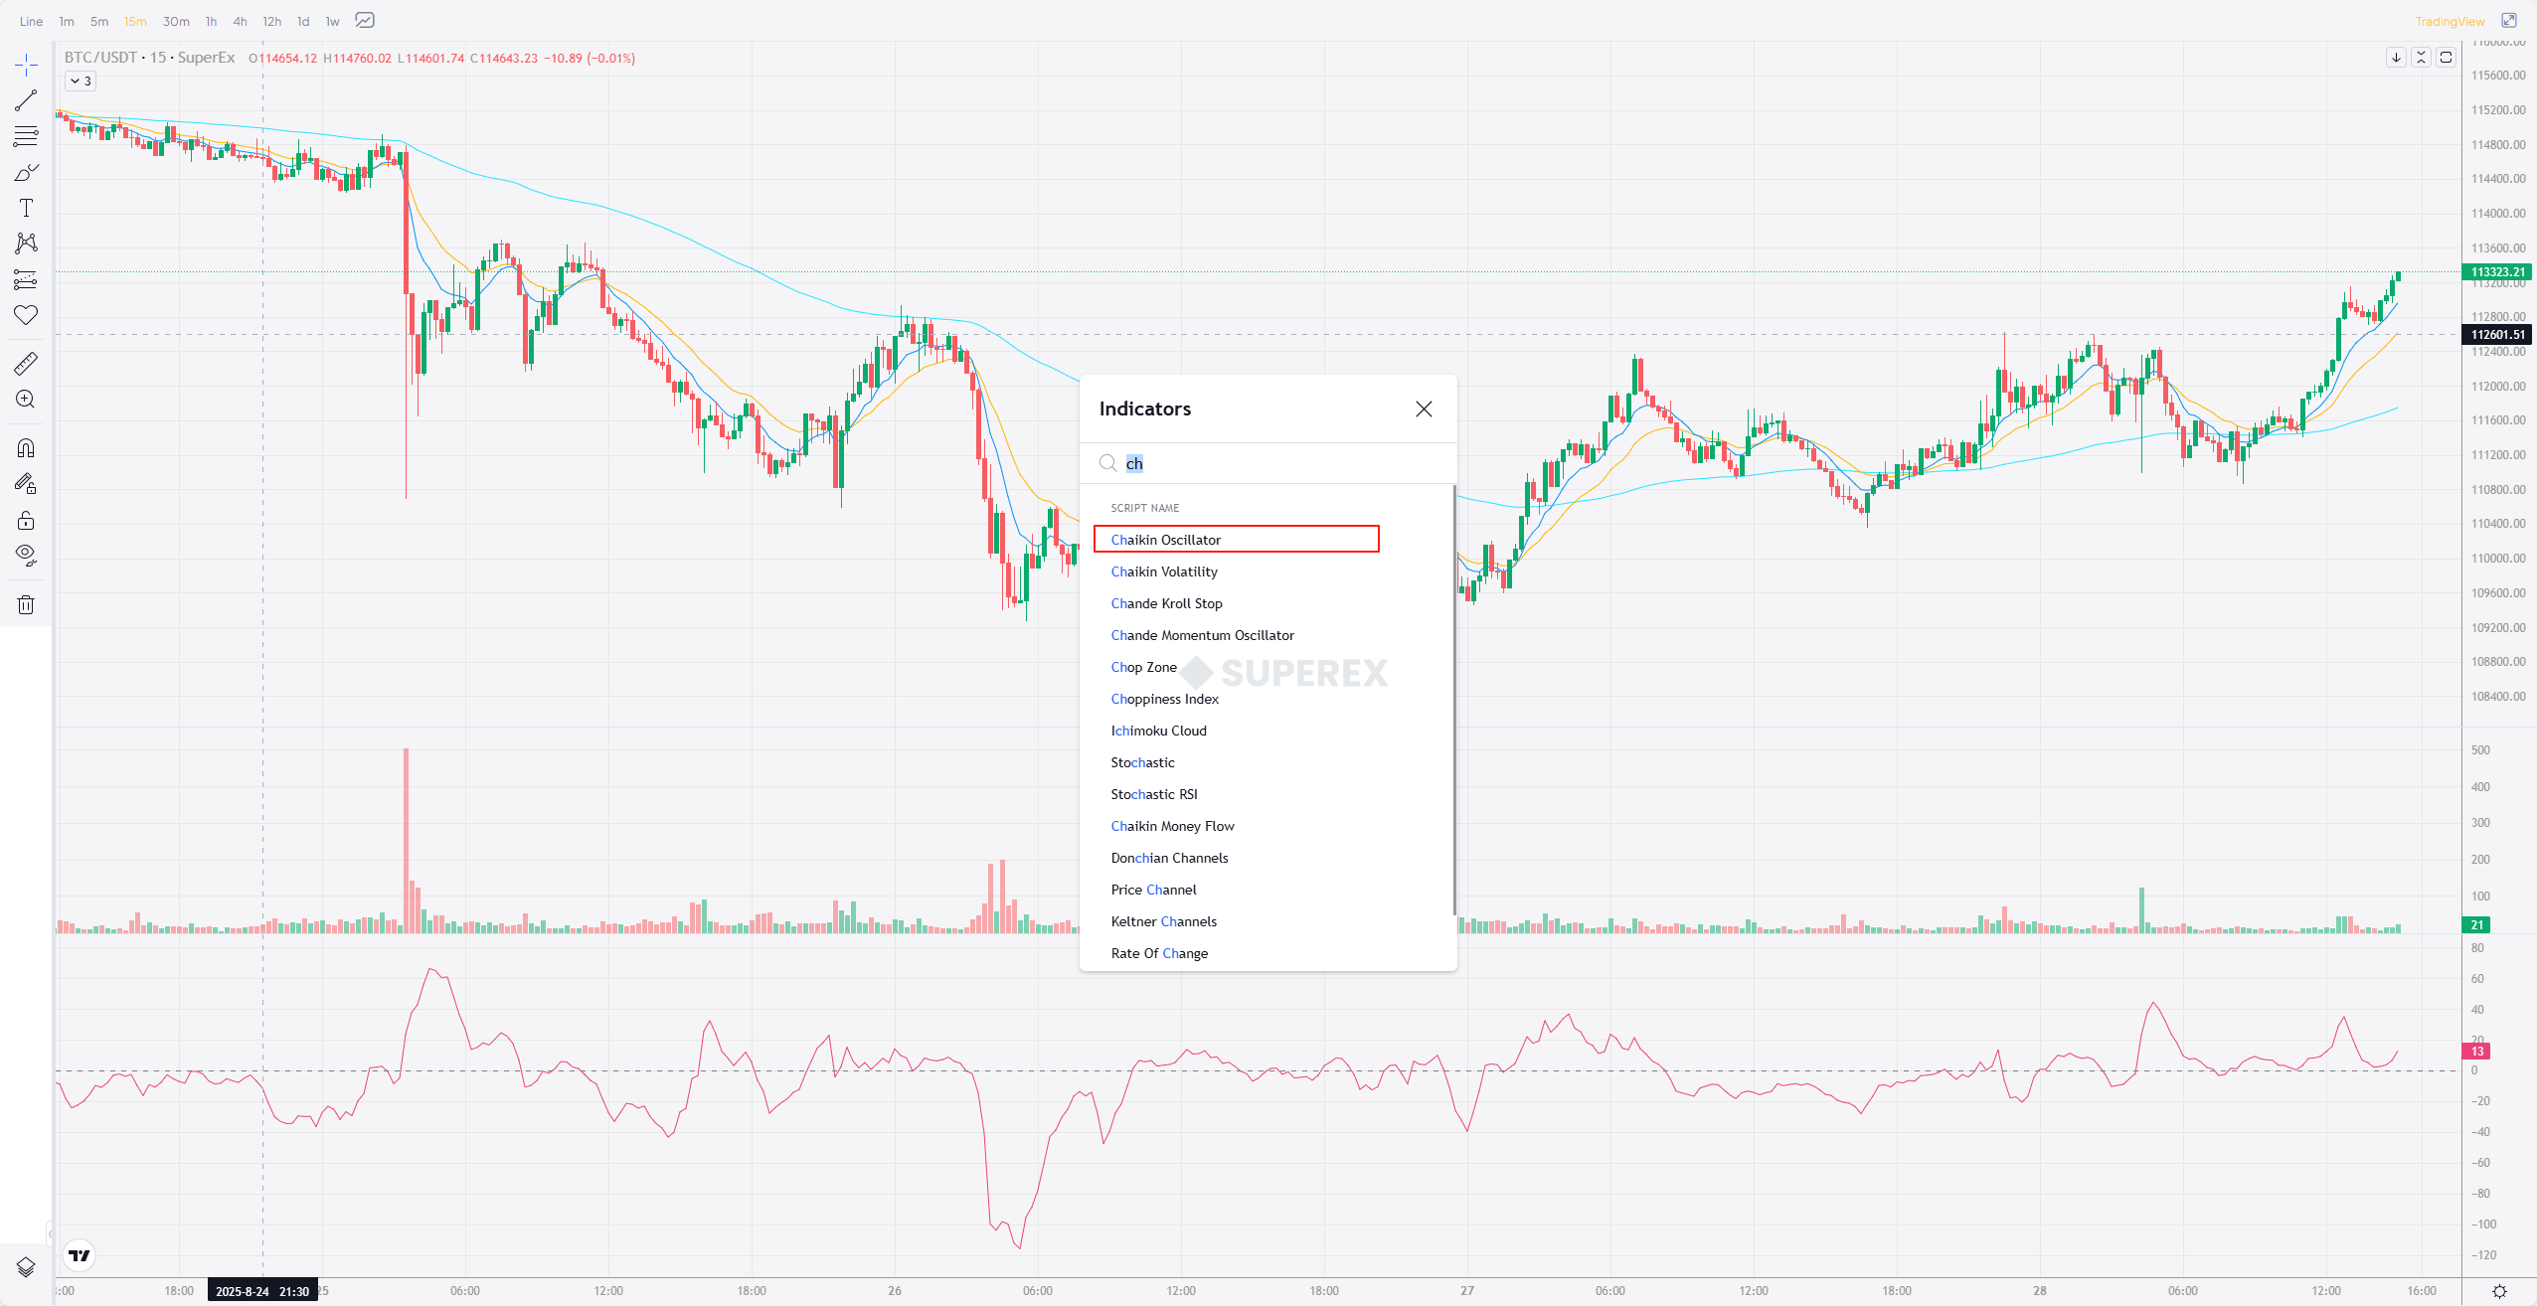Open the text annotation tool
The height and width of the screenshot is (1306, 2537).
pyautogui.click(x=26, y=208)
